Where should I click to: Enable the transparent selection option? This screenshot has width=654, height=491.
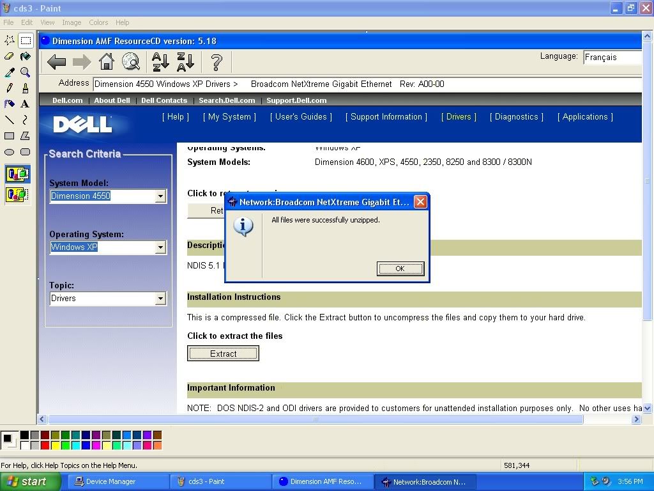[17, 194]
